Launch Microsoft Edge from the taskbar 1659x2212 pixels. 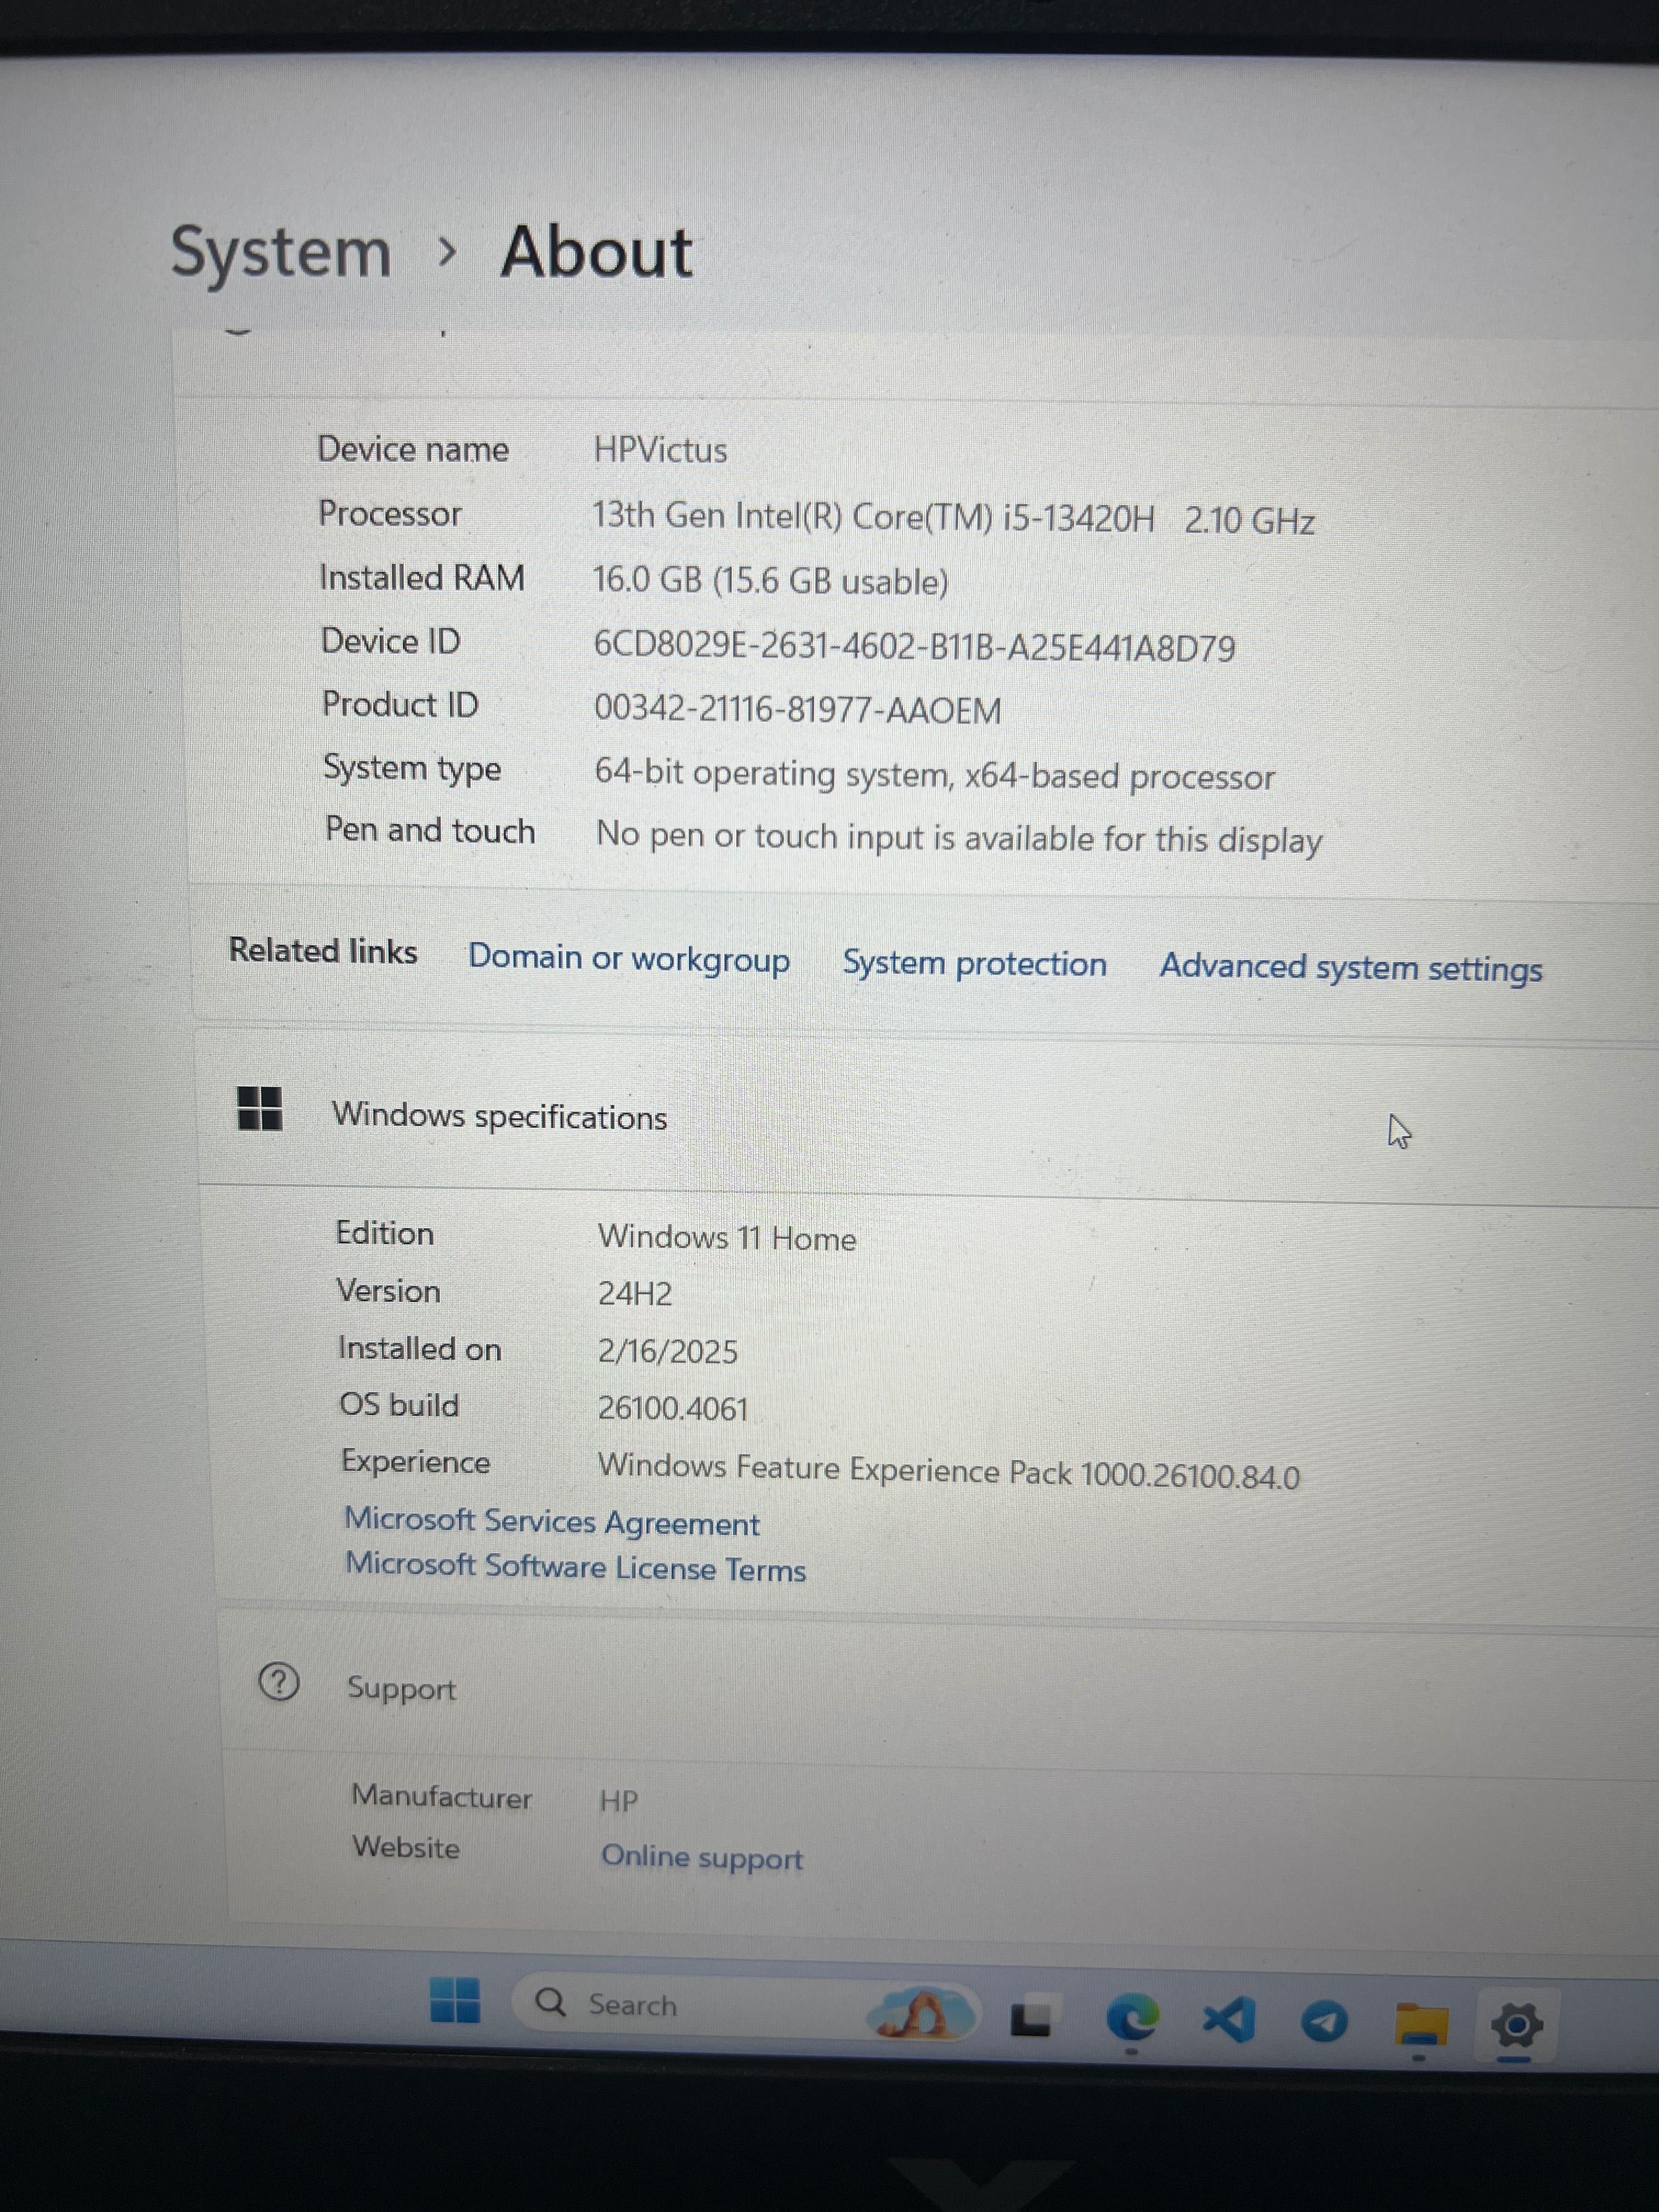coord(1132,2019)
